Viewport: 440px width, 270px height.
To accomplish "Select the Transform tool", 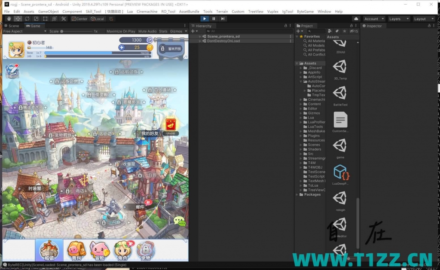I will [54, 19].
